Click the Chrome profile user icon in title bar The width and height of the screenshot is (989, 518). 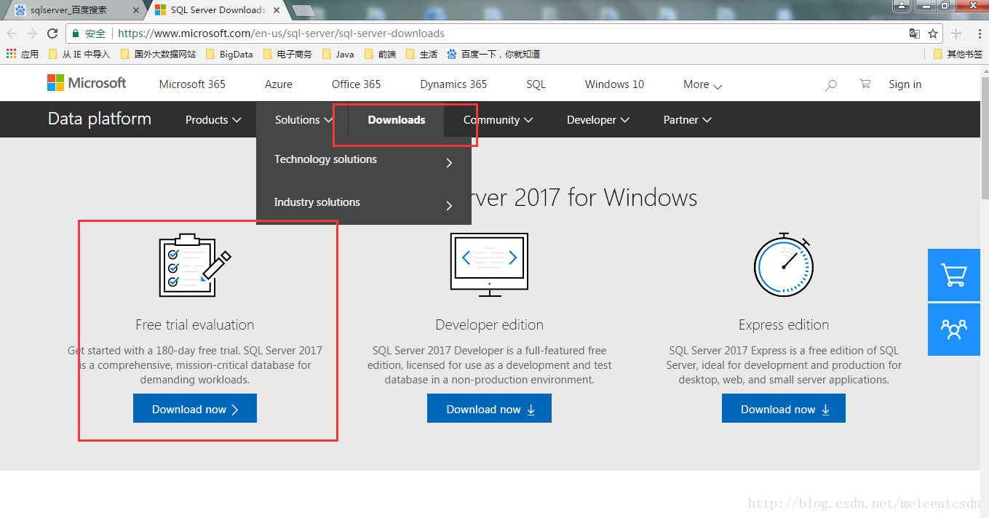(901, 5)
